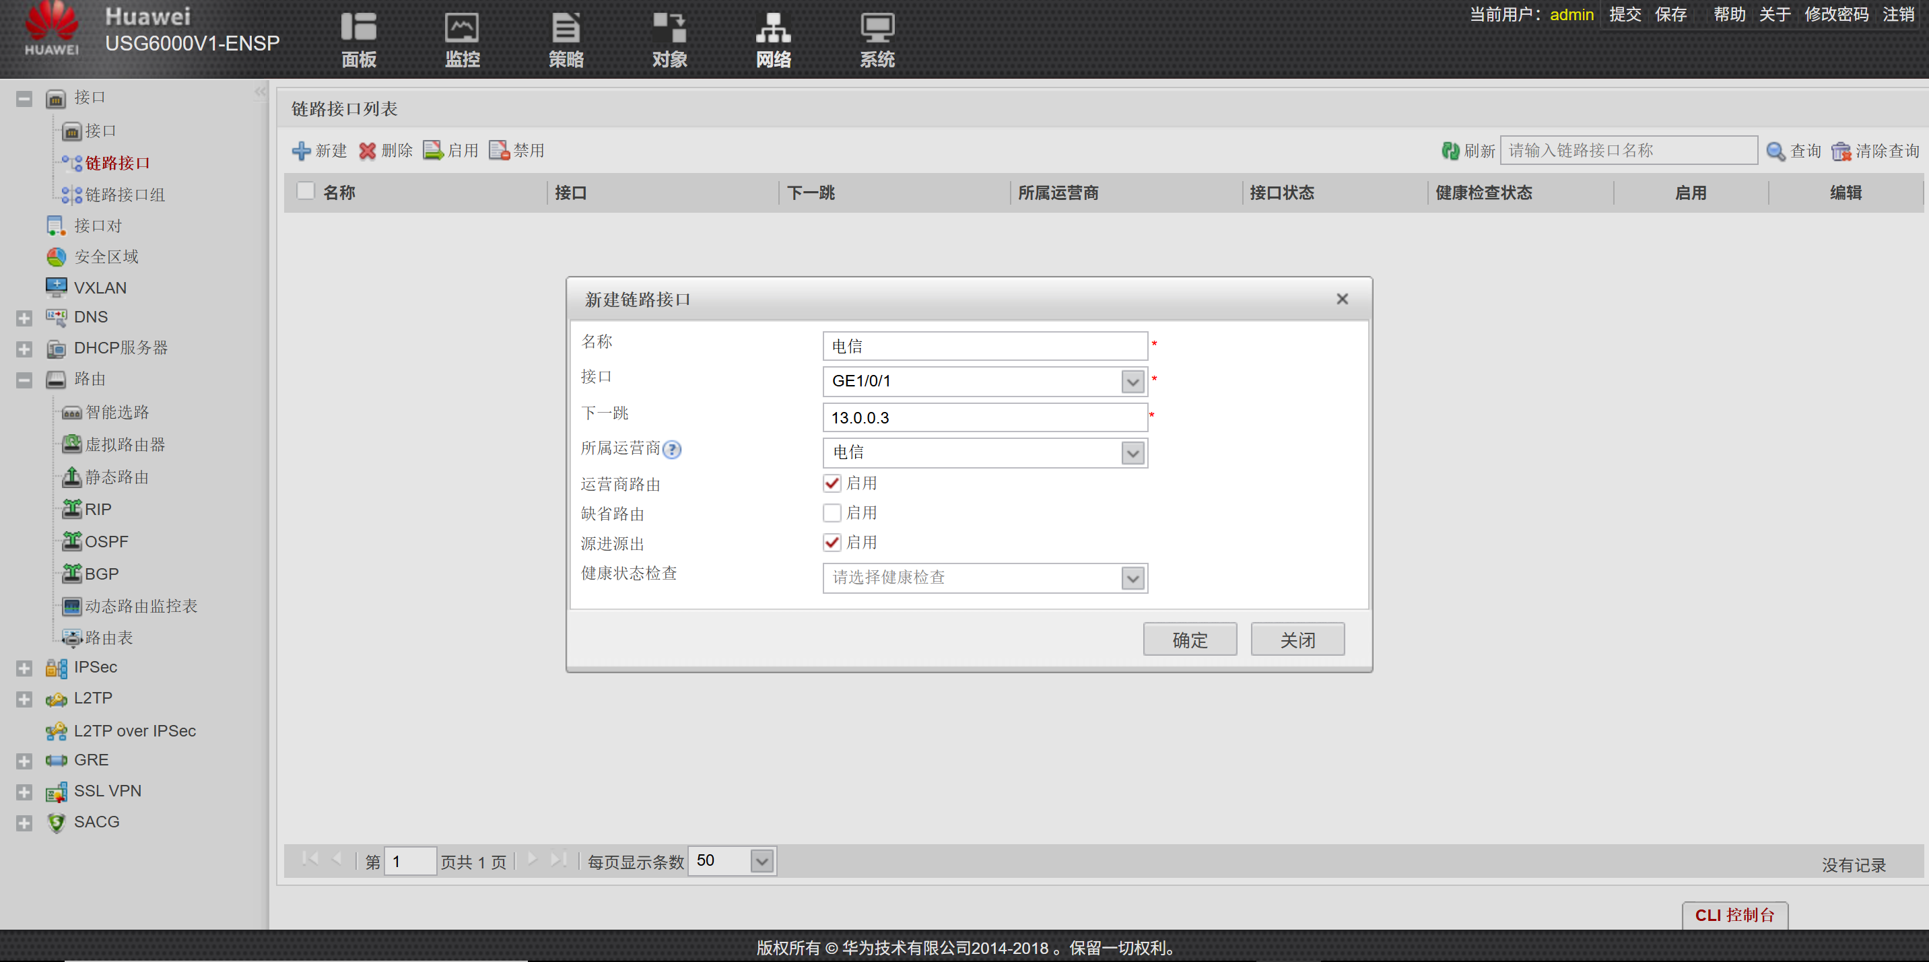The width and height of the screenshot is (1929, 962).
Task: Click the magnifier Query (查询) icon
Action: click(1775, 151)
